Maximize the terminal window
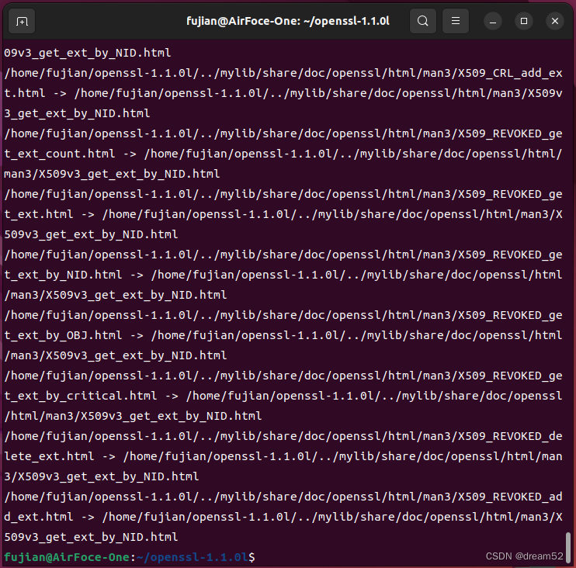Screen dimensions: 576x568 [524, 21]
